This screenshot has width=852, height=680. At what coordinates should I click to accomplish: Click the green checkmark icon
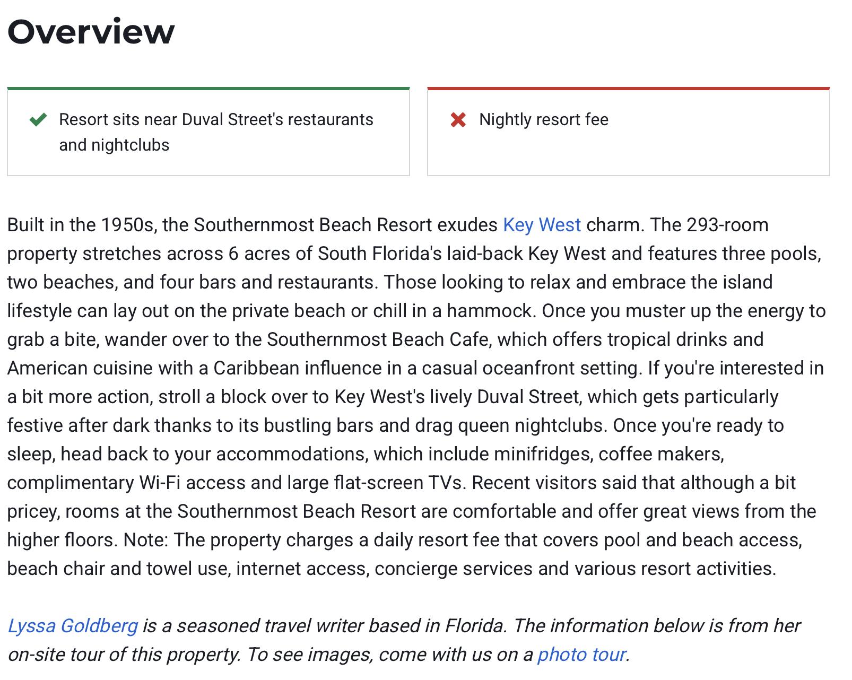38,119
